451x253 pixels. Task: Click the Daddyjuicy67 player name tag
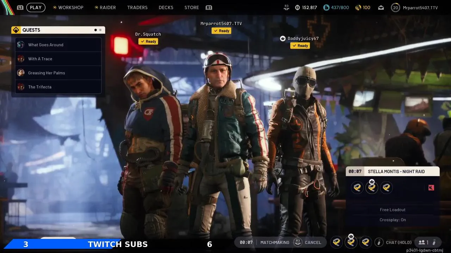pos(303,38)
